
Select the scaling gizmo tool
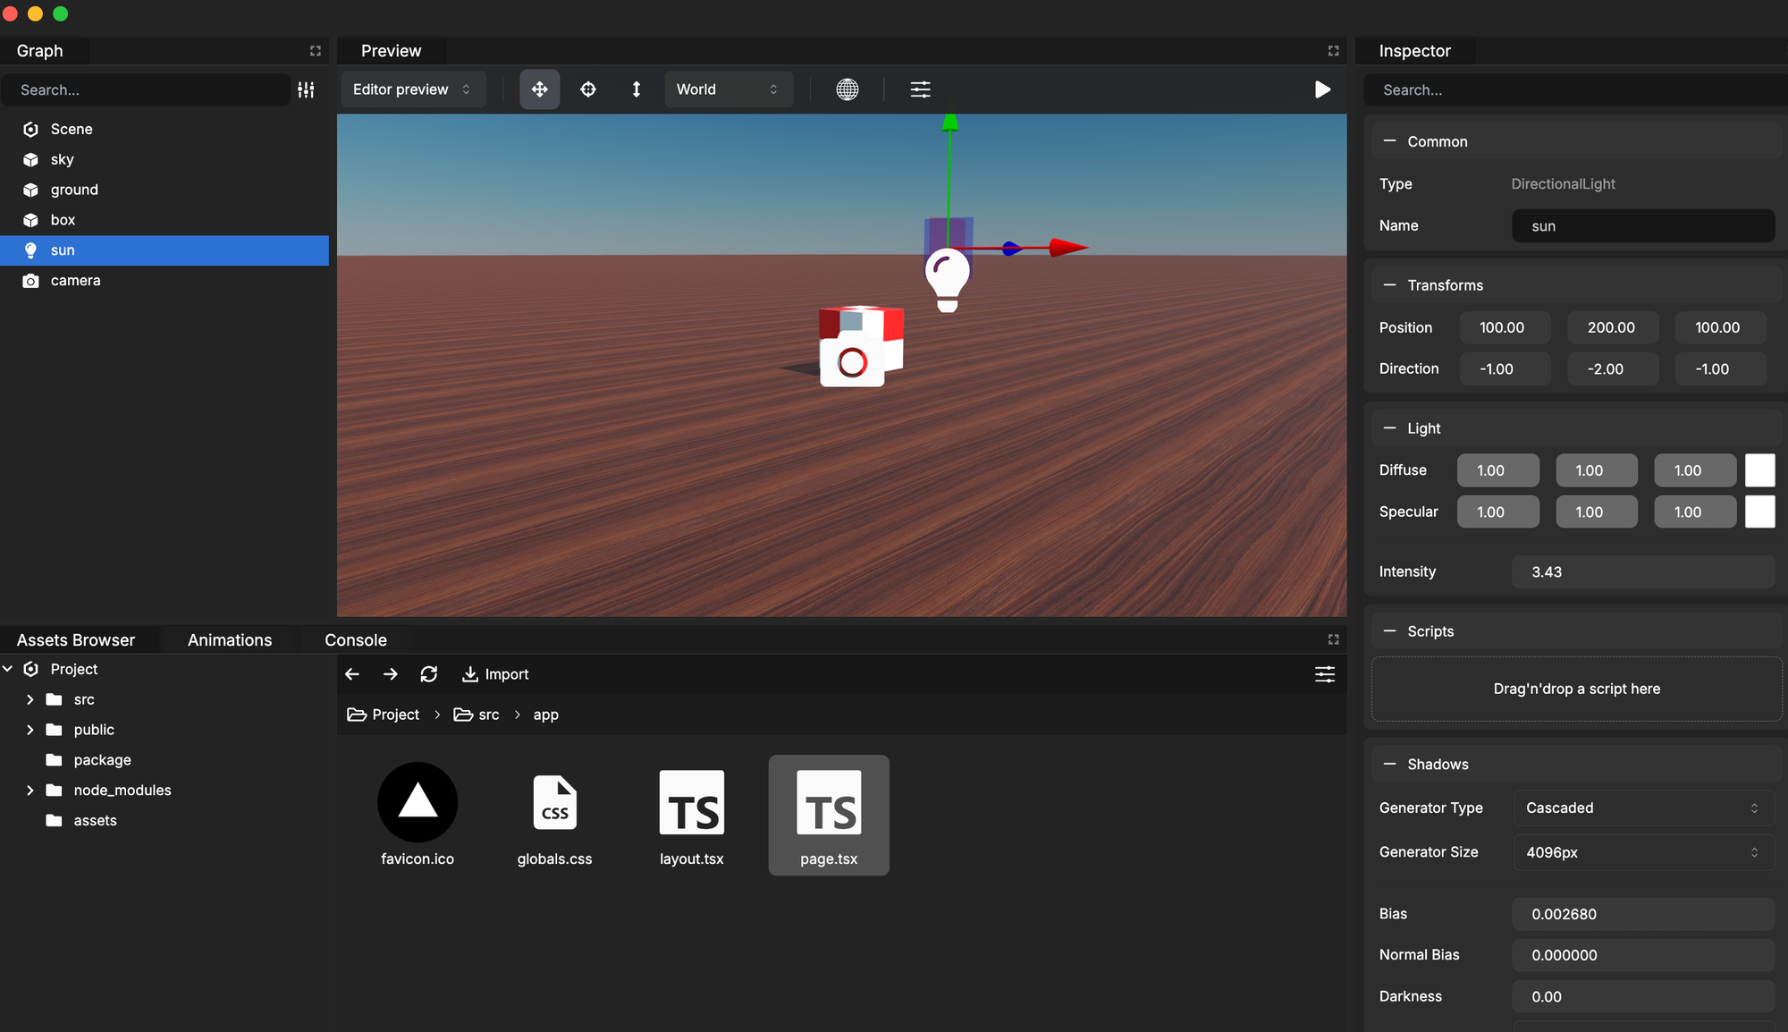click(636, 89)
